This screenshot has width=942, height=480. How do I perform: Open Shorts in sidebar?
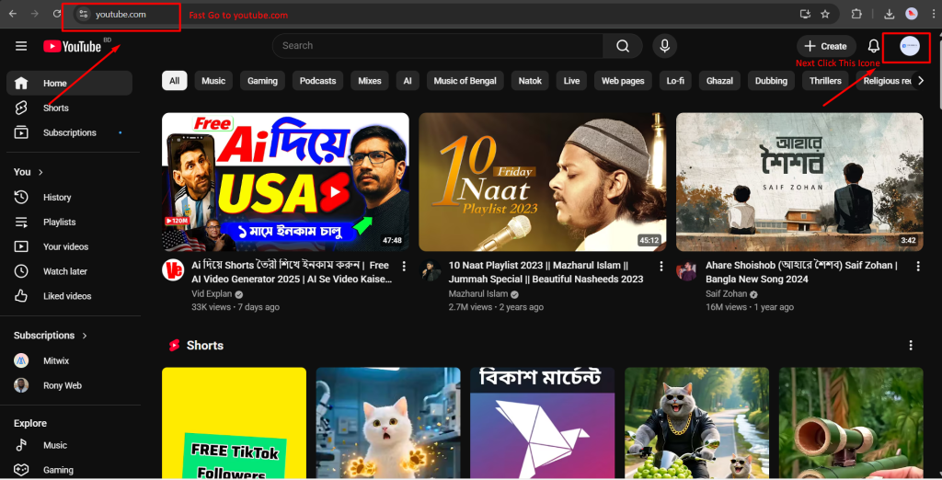(69, 108)
